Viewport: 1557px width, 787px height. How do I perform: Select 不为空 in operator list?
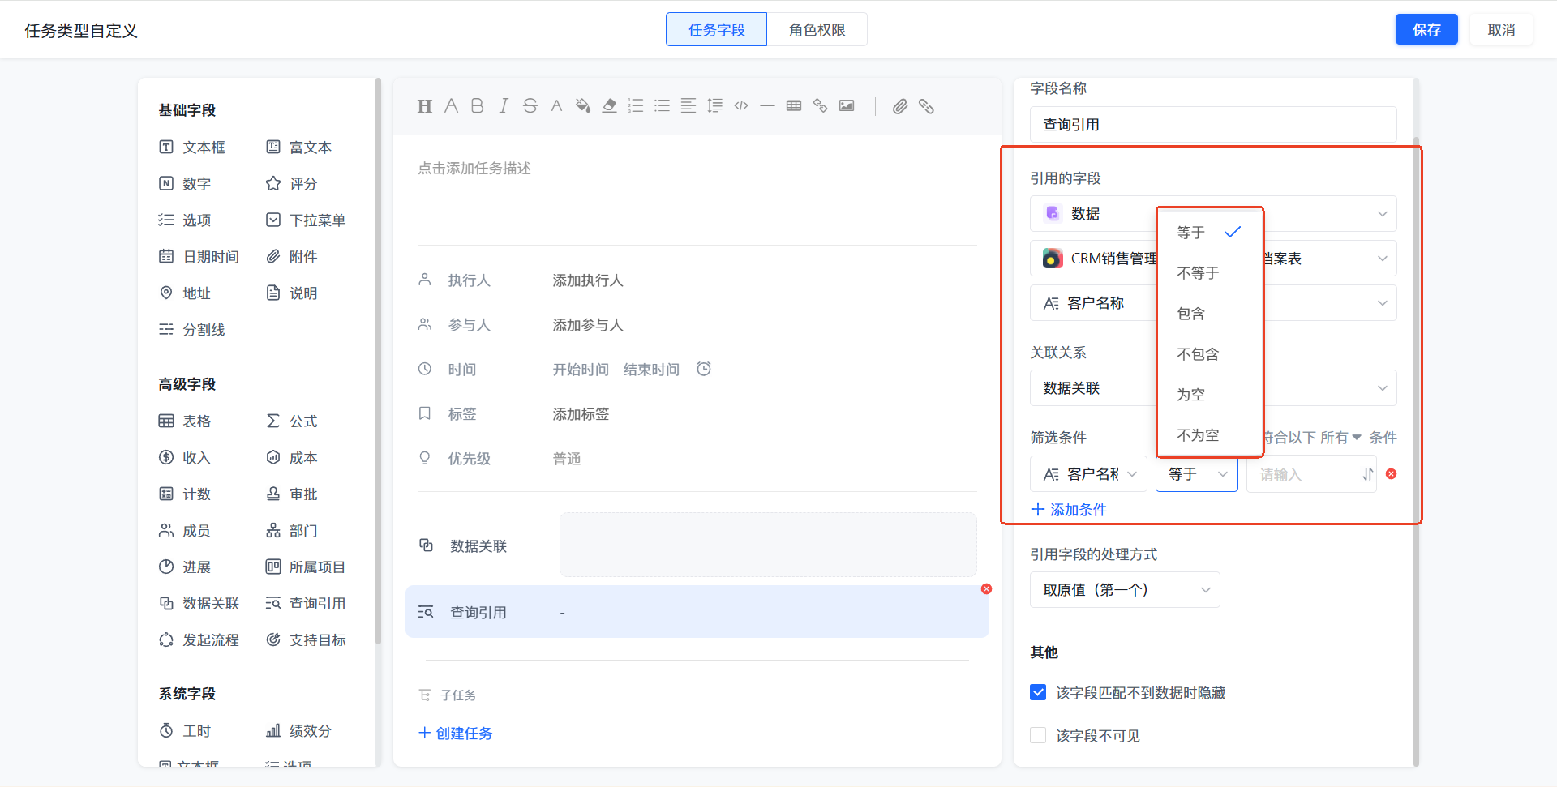tap(1209, 435)
